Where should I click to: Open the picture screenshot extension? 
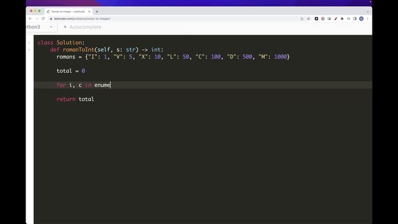tap(329, 19)
